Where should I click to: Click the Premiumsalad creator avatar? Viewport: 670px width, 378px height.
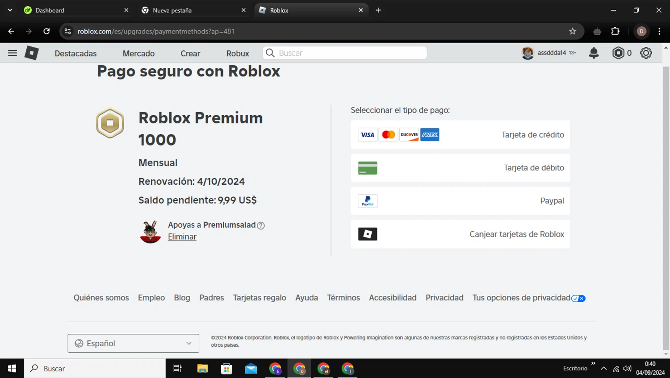click(150, 232)
